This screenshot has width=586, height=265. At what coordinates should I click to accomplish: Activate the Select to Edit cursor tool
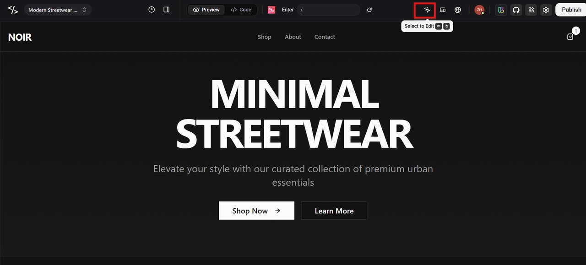pos(427,10)
